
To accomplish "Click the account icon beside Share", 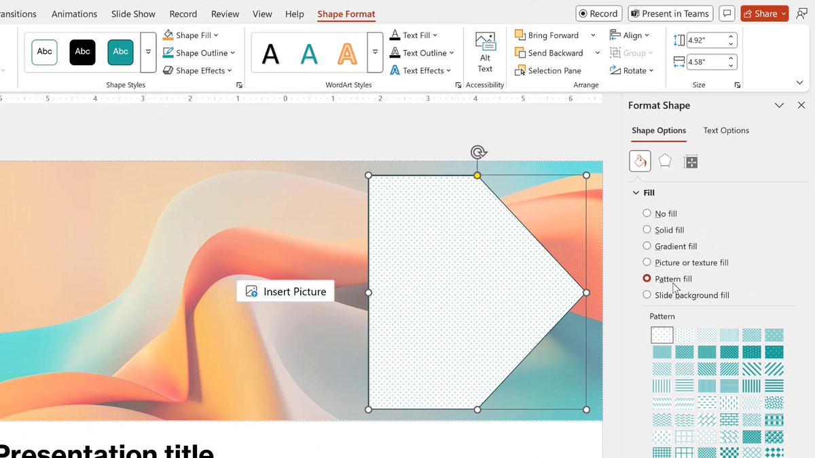I will click(801, 14).
